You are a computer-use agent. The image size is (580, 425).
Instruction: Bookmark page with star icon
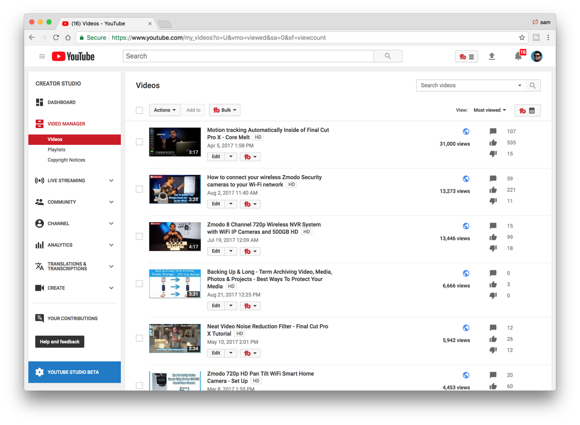(x=522, y=37)
